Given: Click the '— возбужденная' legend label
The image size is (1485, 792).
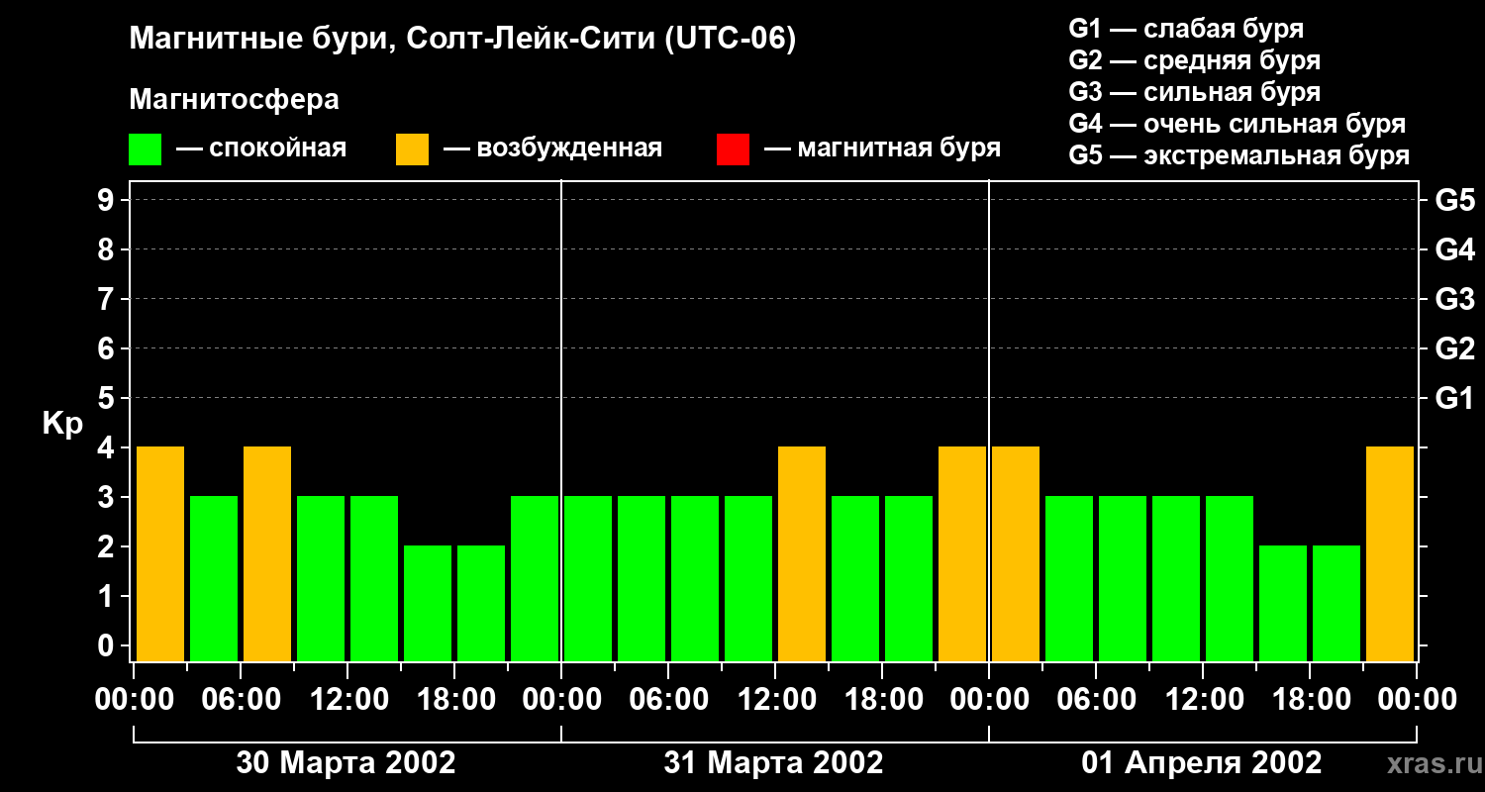Looking at the screenshot, I should [x=553, y=148].
